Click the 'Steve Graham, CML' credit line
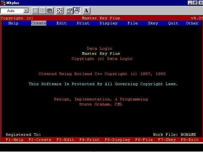This screenshot has width=203, height=152. tap(101, 104)
